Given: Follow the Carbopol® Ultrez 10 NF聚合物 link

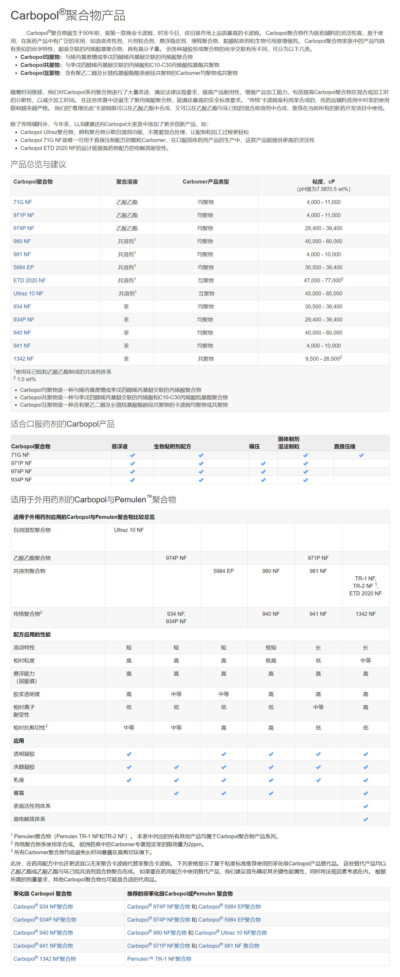Looking at the screenshot, I should coord(231,933).
